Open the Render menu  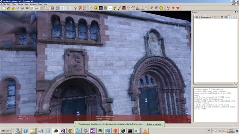[21, 4]
